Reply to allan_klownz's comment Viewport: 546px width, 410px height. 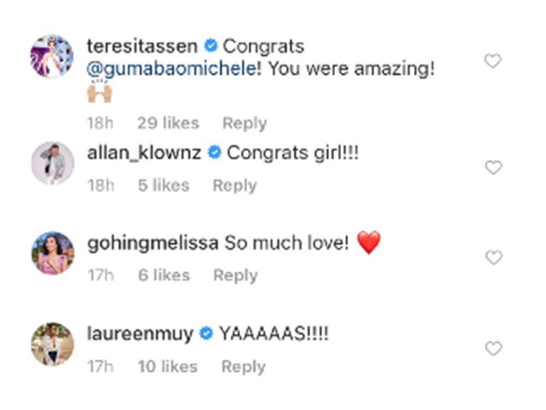pyautogui.click(x=234, y=186)
